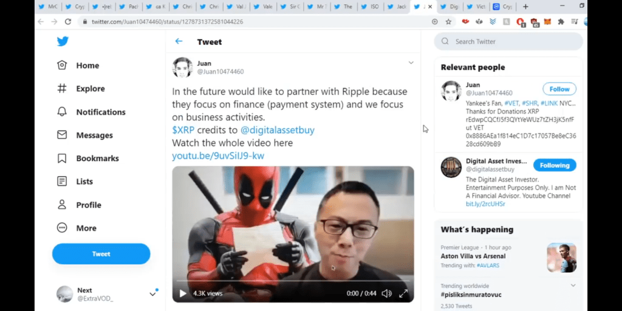Follow Juan in Relevant people
Viewport: 622px width, 311px height.
559,89
